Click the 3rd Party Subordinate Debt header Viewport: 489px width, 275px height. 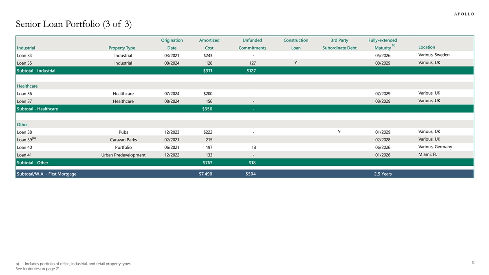(339, 44)
